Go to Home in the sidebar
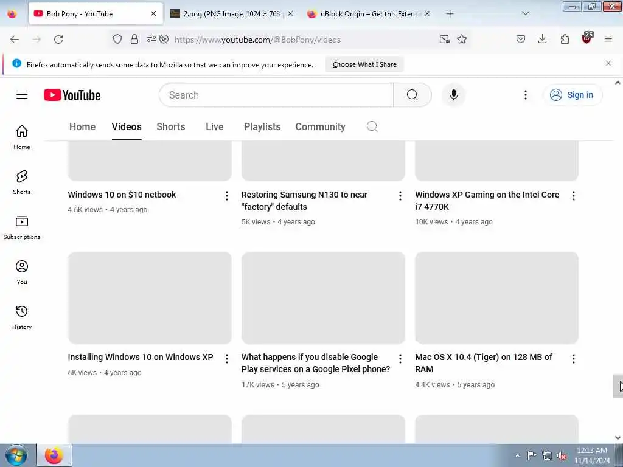 click(x=22, y=137)
